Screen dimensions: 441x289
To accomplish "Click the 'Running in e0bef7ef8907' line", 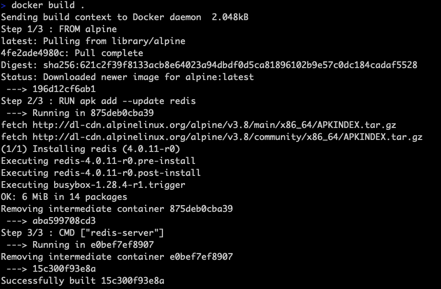I will click(x=93, y=245).
